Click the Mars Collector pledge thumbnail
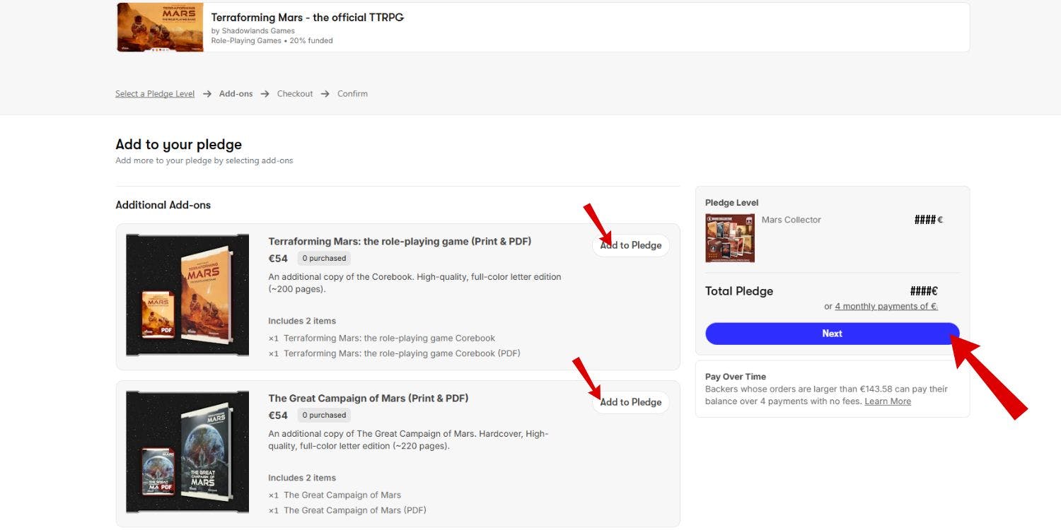 coord(730,238)
